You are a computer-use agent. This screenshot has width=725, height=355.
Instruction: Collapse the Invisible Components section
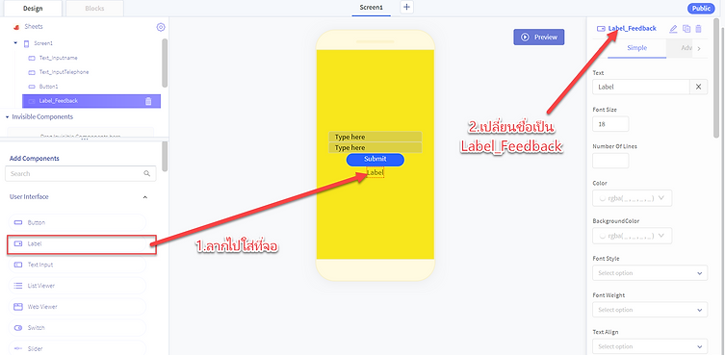tap(8, 117)
